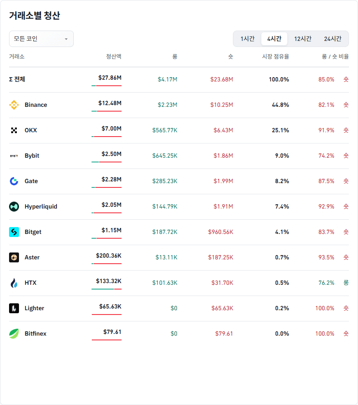Click the total short value $23.68M
The width and height of the screenshot is (358, 405).
point(222,79)
